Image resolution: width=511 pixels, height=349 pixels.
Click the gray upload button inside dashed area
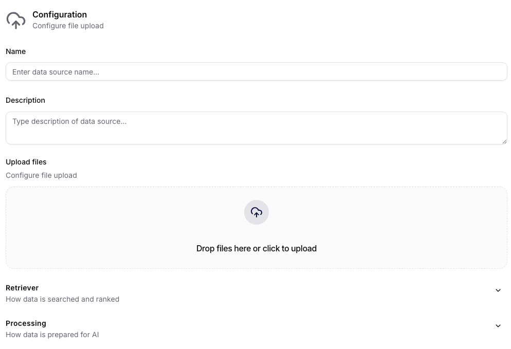coord(257,212)
